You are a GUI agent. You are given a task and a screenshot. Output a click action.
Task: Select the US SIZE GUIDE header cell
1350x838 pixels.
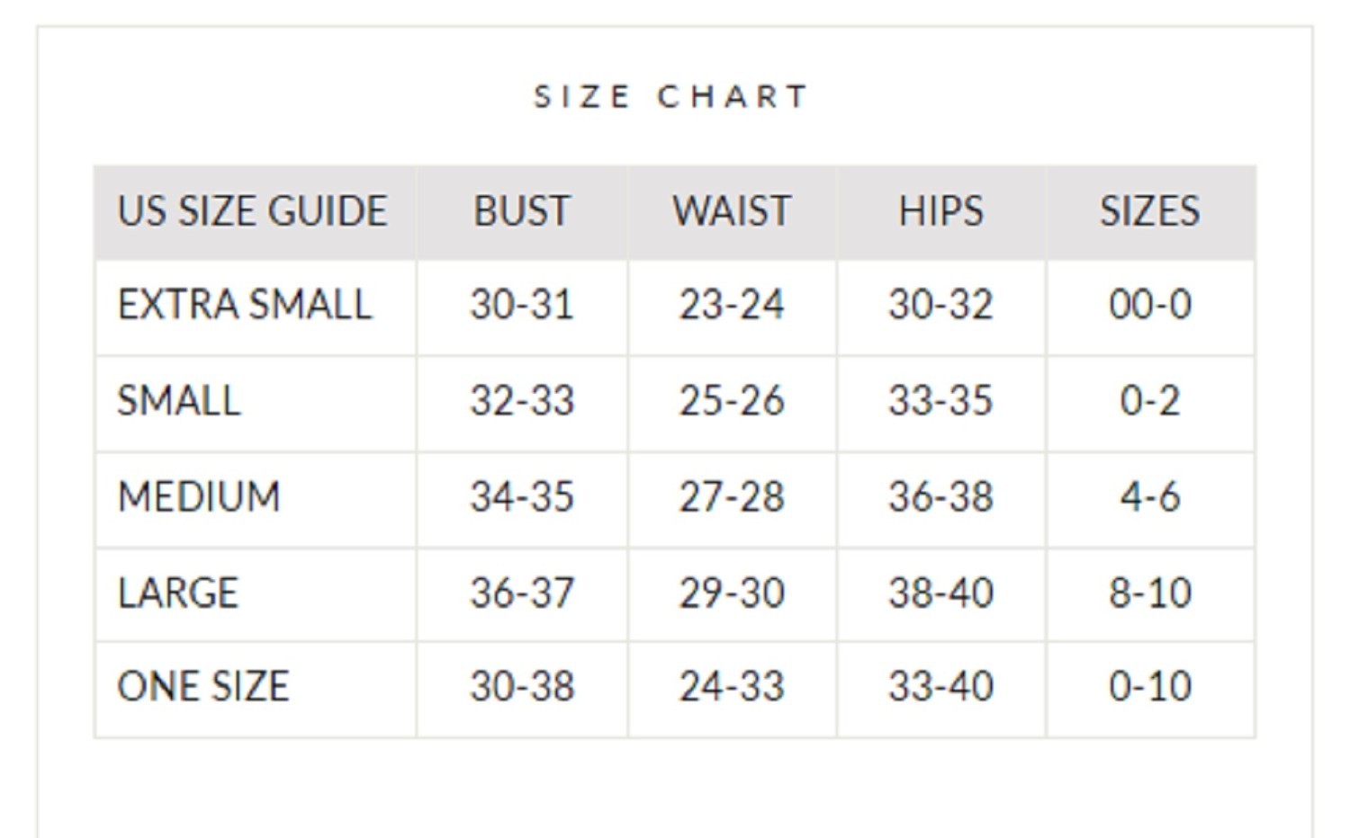[x=252, y=211]
